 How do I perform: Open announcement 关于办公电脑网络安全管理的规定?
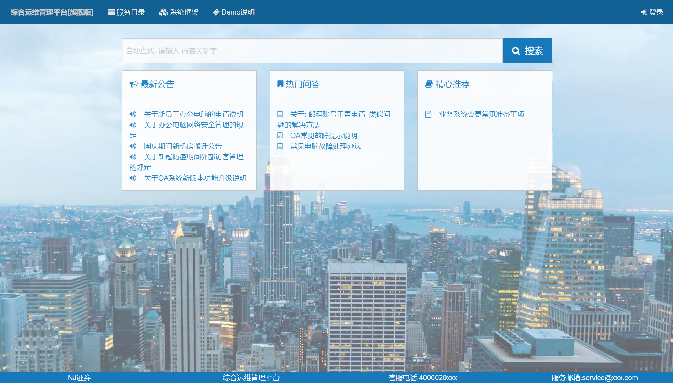[193, 125]
